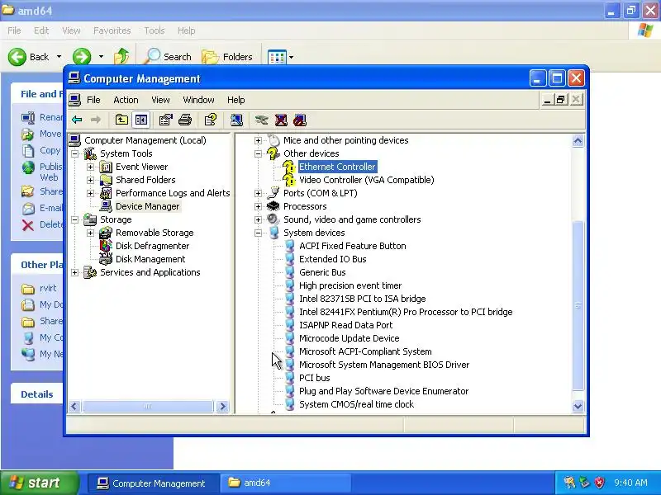Image resolution: width=661 pixels, height=495 pixels.
Task: Click the Disable device toolbar icon
Action: pos(300,120)
